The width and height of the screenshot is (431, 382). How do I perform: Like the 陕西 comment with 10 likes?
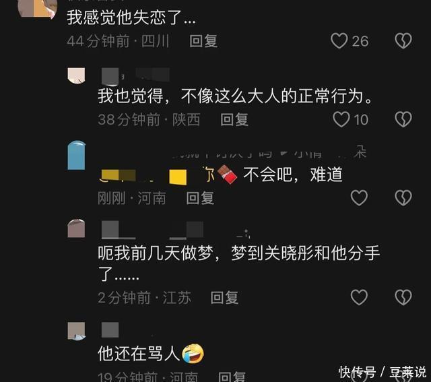[341, 119]
